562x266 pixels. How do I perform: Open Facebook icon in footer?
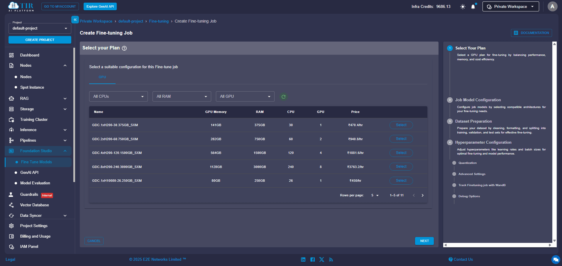pos(312,260)
